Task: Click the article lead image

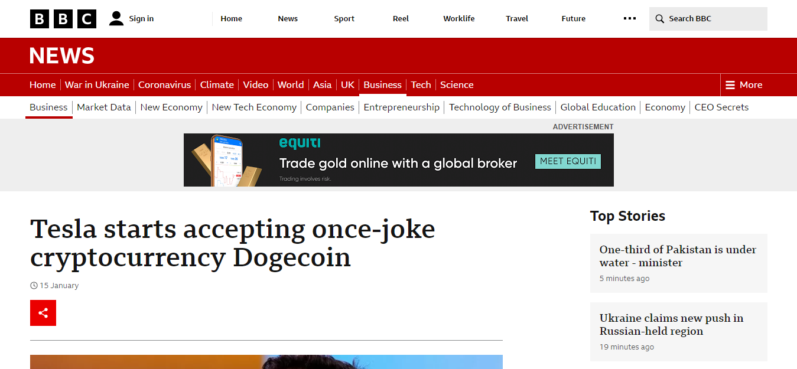Action: point(266,362)
